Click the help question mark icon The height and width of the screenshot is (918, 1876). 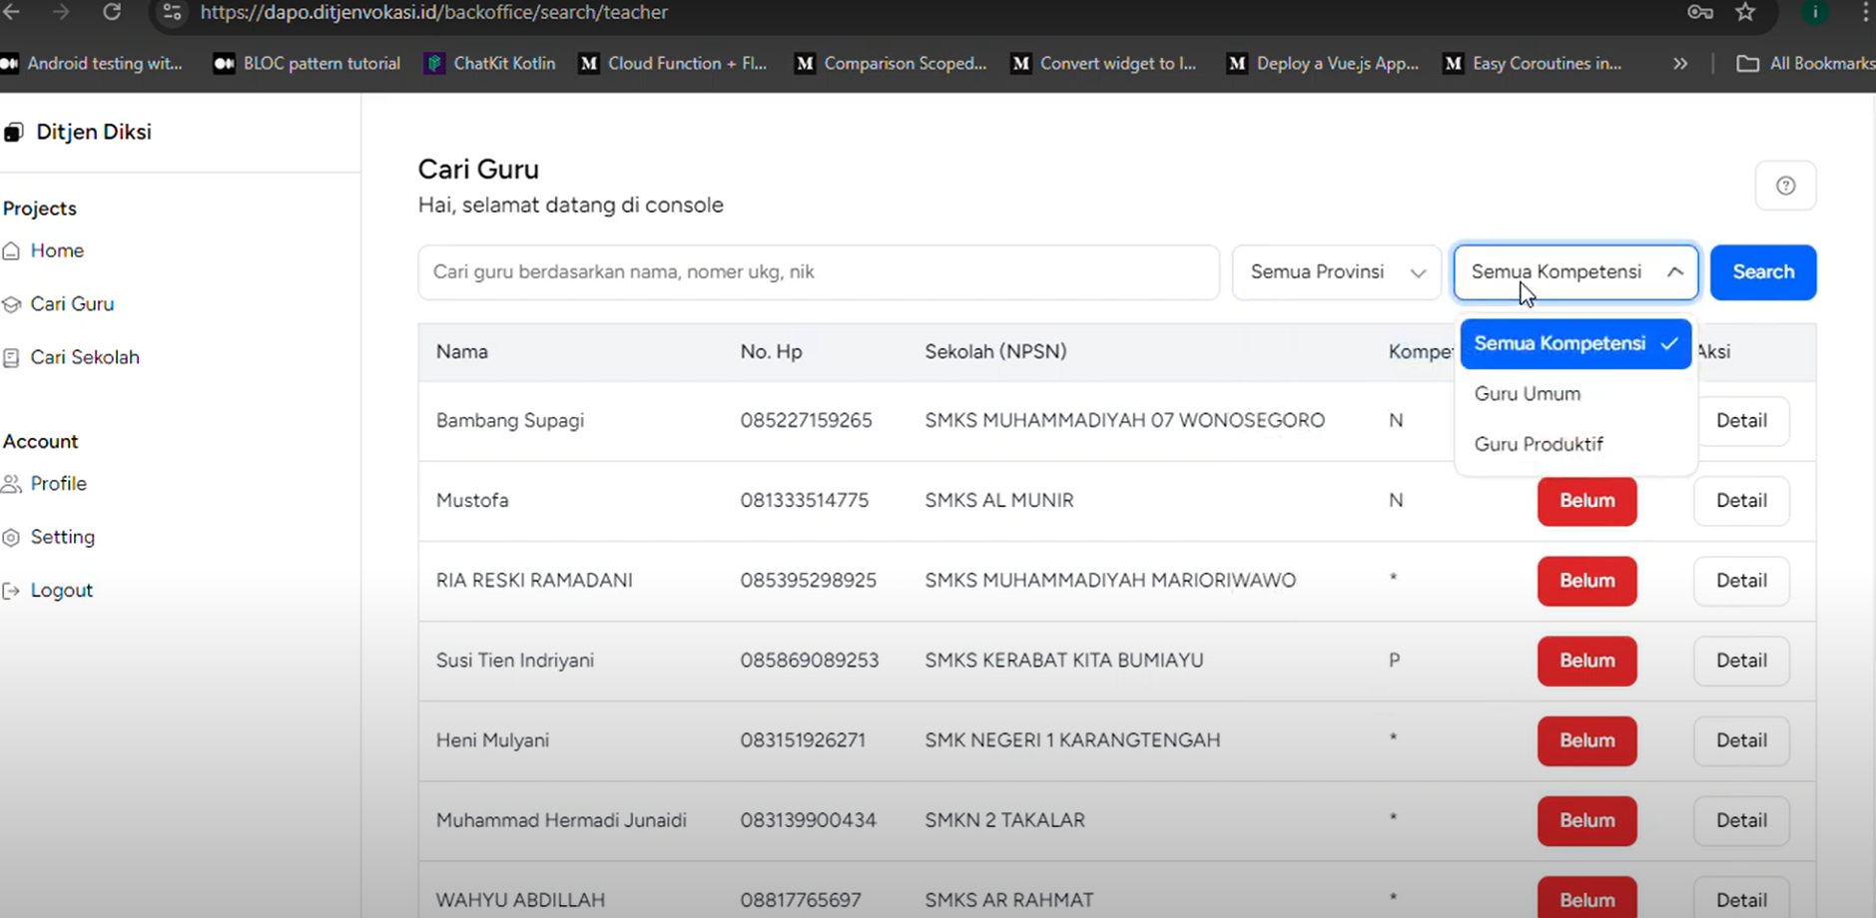(x=1785, y=186)
